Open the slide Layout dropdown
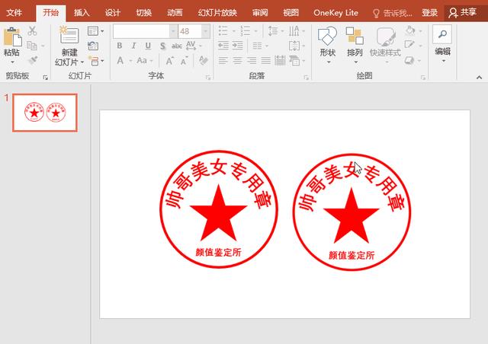 [95, 31]
